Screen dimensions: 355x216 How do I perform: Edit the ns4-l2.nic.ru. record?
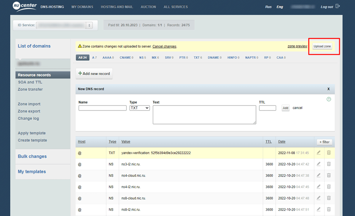point(318,186)
